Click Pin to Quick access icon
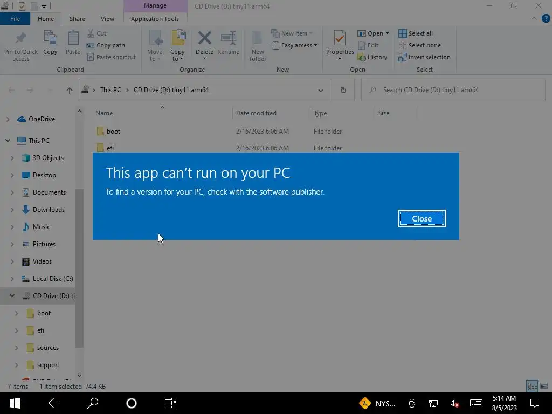Image resolution: width=552 pixels, height=414 pixels. click(x=21, y=39)
